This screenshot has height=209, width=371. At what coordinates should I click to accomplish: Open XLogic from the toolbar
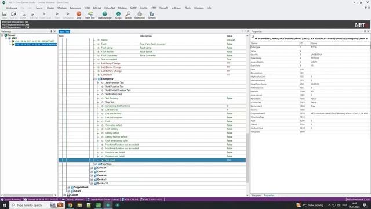(x=118, y=15)
